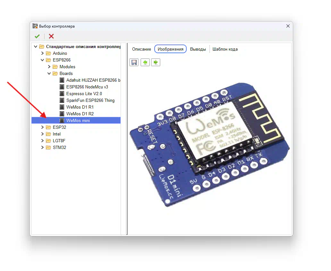Switch to the Описание tab
This screenshot has height=271, width=331.
[141, 49]
